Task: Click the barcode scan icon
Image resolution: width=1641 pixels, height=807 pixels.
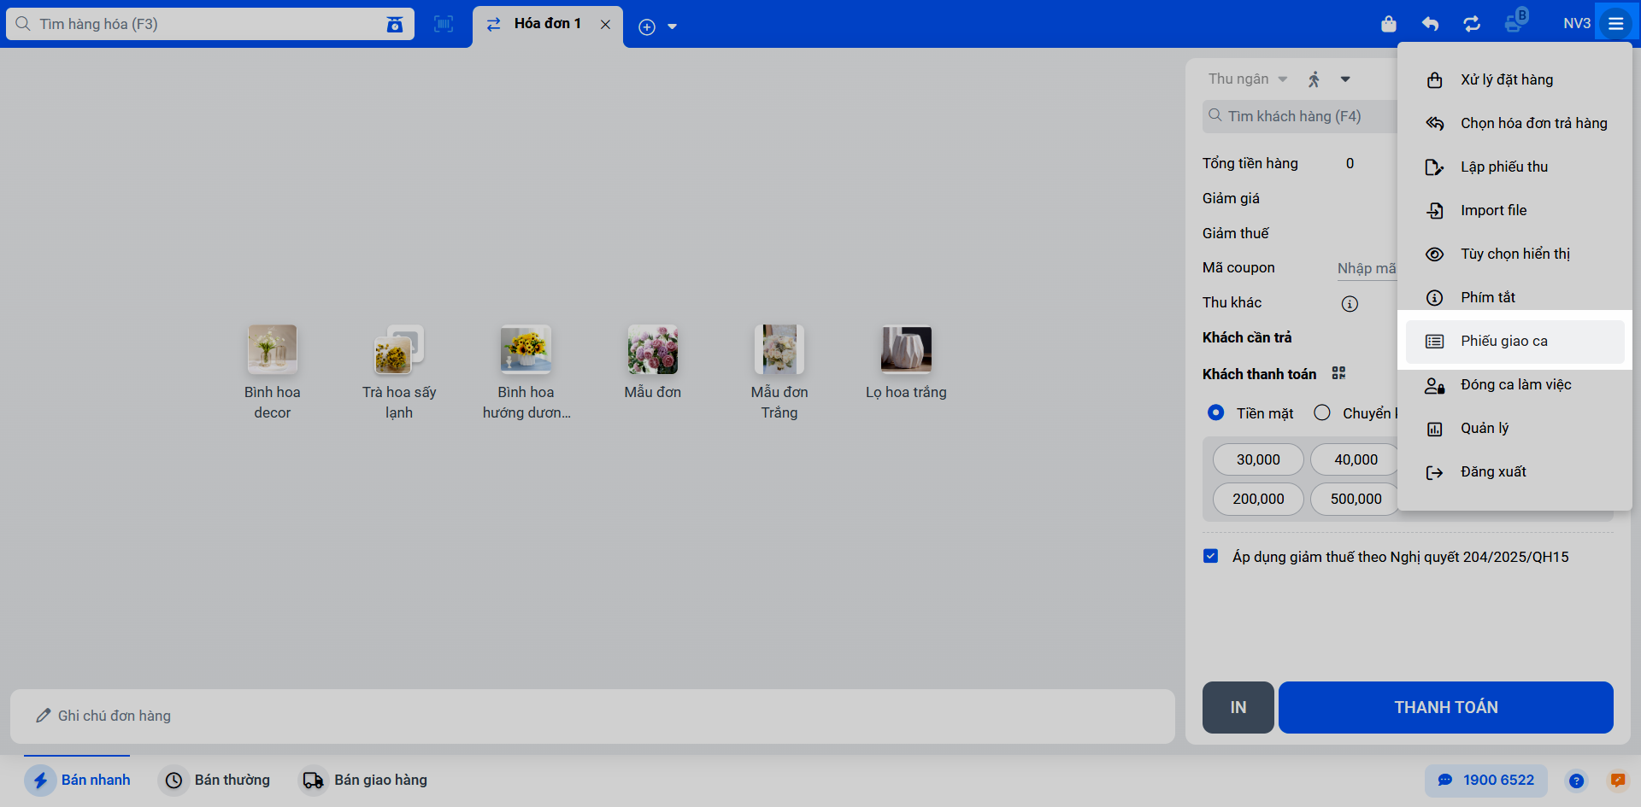Action: coord(444,24)
